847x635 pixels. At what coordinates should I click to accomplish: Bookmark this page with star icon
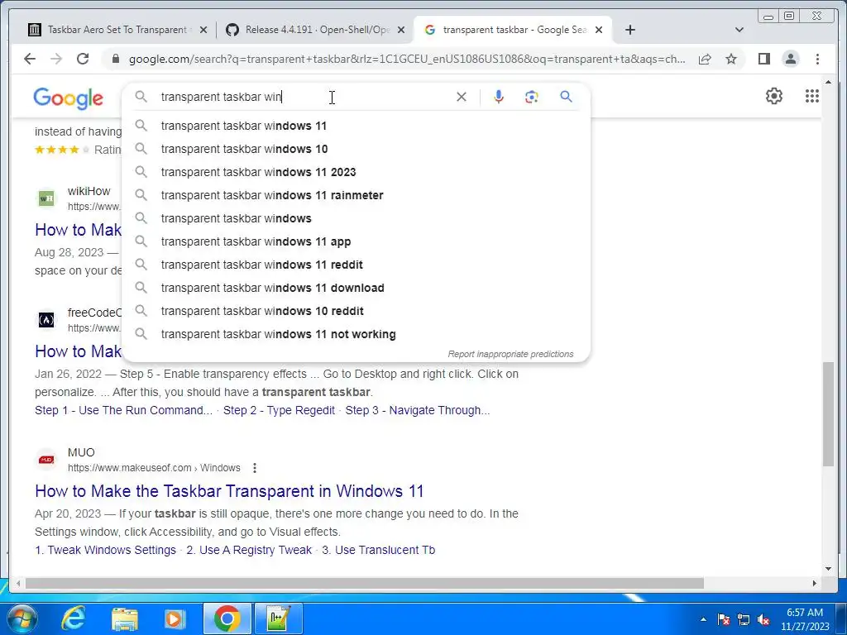pos(731,59)
